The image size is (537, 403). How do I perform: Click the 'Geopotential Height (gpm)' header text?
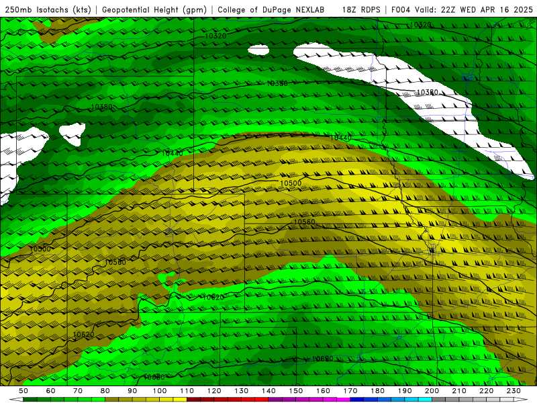(x=154, y=10)
